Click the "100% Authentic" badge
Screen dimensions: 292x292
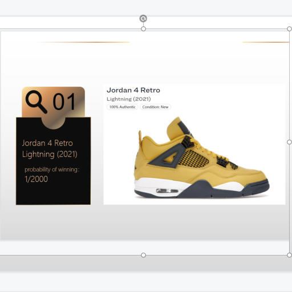[x=122, y=107]
